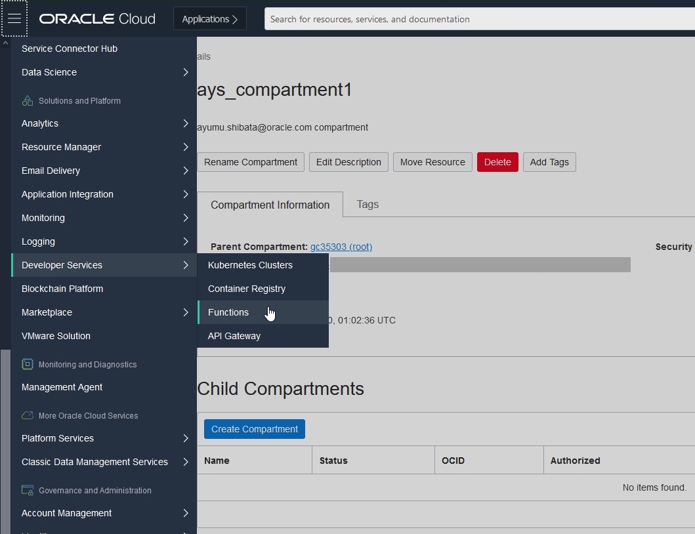The height and width of the screenshot is (534, 695).
Task: Click the red Delete button
Action: [x=497, y=162]
